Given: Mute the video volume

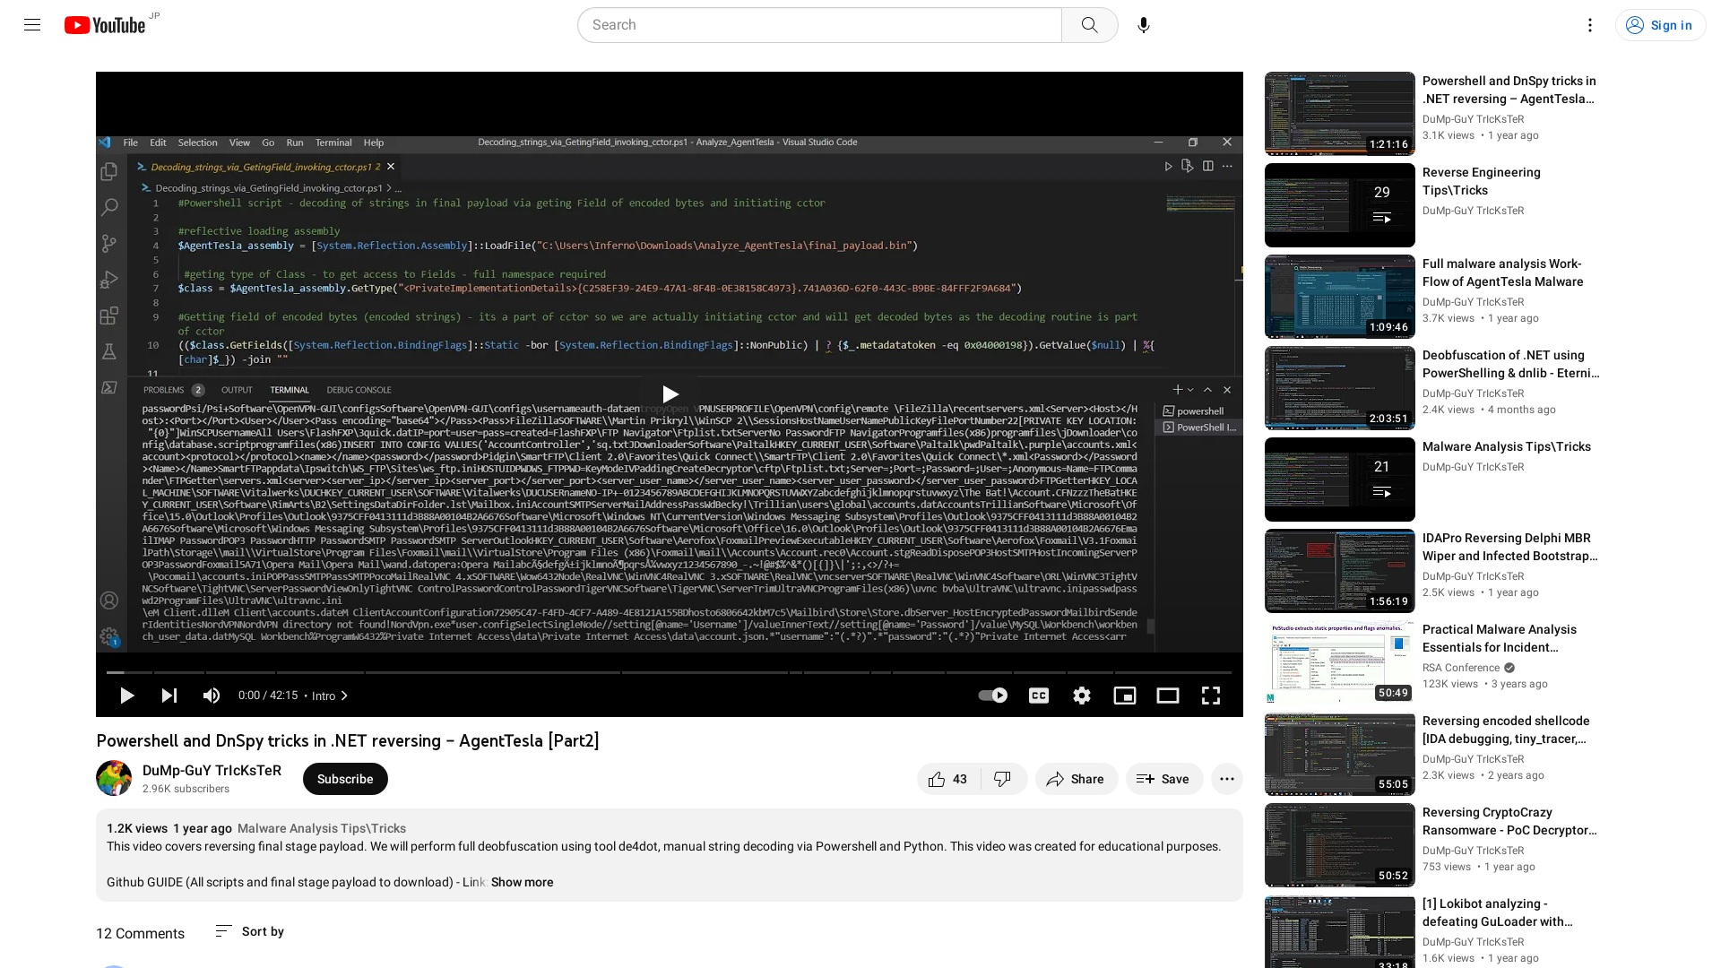Looking at the screenshot, I should [x=212, y=696].
